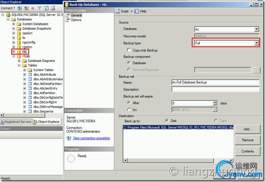Click the Databases folder icon
This screenshot has width=265, height=182.
(x=13, y=19)
